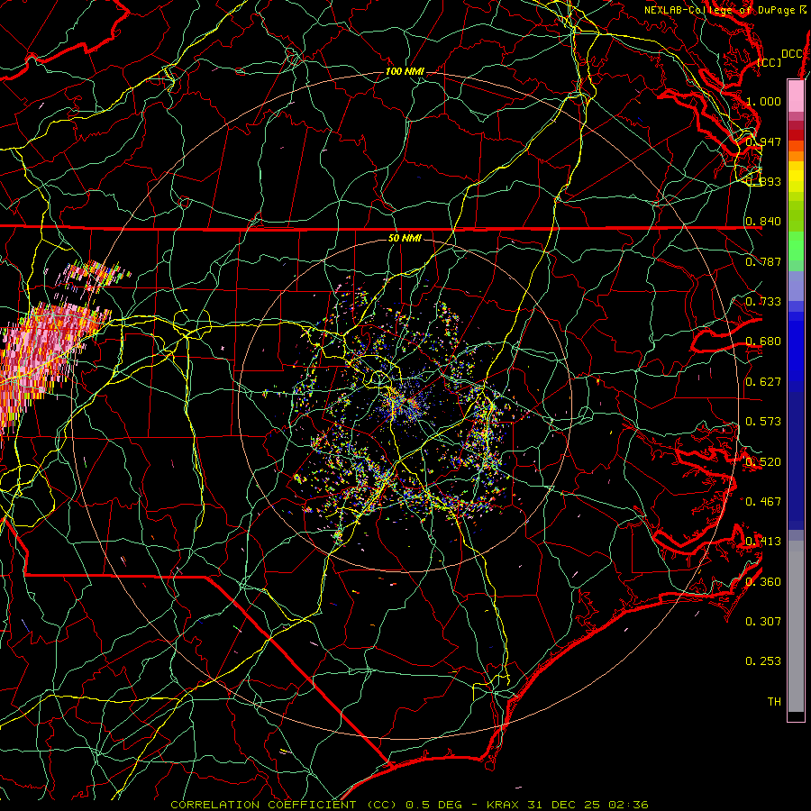
Task: Pick the red segment of the color bar
Action: (796, 135)
